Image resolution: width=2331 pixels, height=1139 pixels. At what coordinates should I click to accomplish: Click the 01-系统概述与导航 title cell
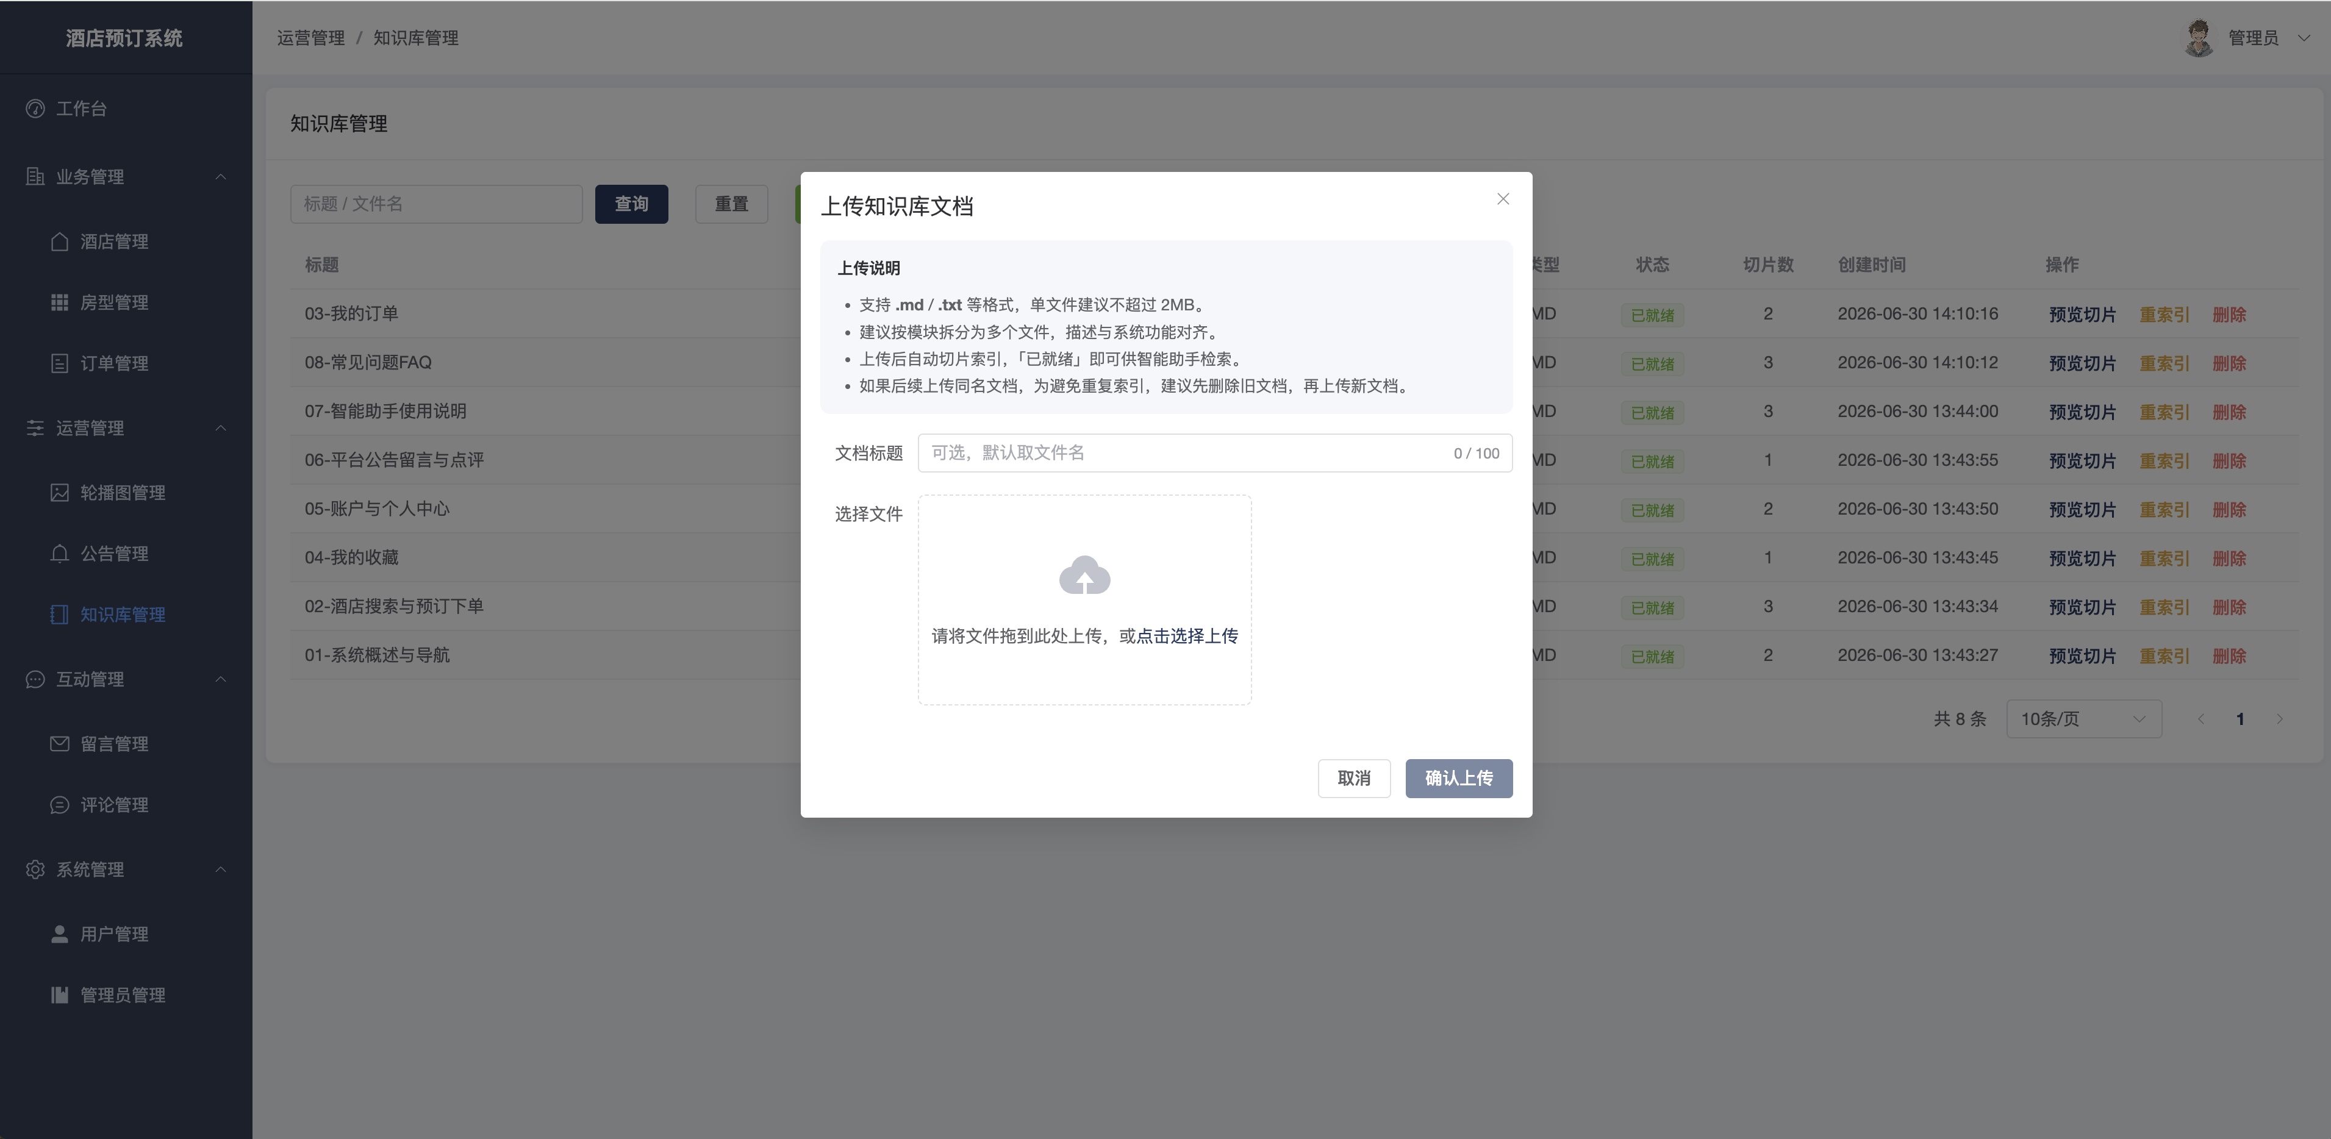point(376,655)
